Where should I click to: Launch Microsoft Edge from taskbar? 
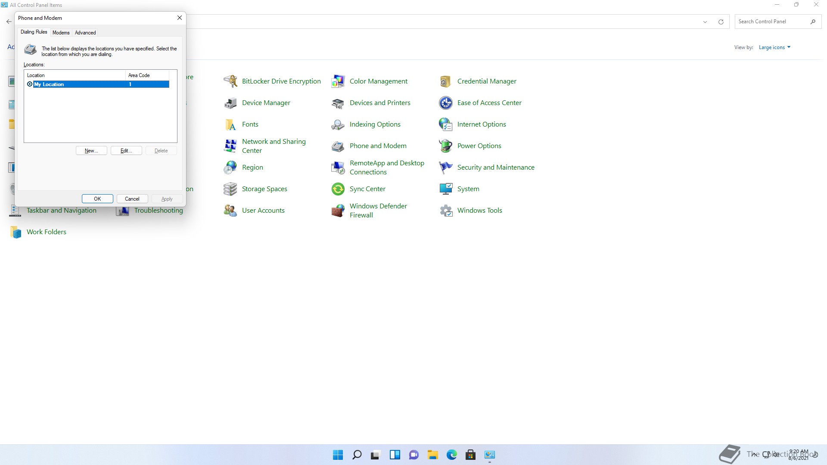(452, 455)
